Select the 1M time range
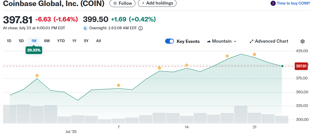The image size is (315, 134). 34,41
